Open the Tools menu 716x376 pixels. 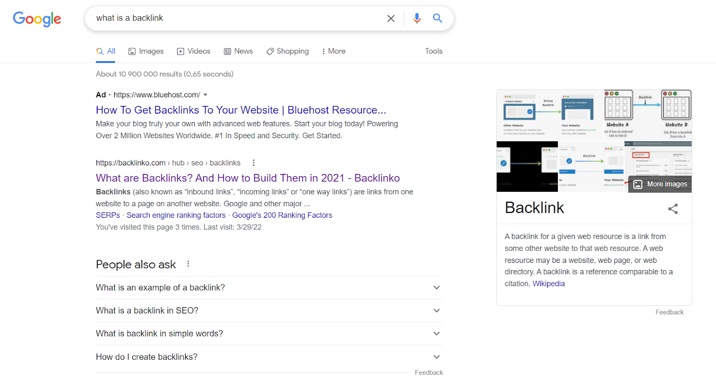(x=434, y=51)
